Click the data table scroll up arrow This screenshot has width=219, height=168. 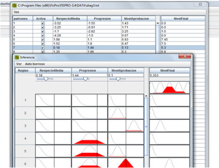(x=158, y=23)
